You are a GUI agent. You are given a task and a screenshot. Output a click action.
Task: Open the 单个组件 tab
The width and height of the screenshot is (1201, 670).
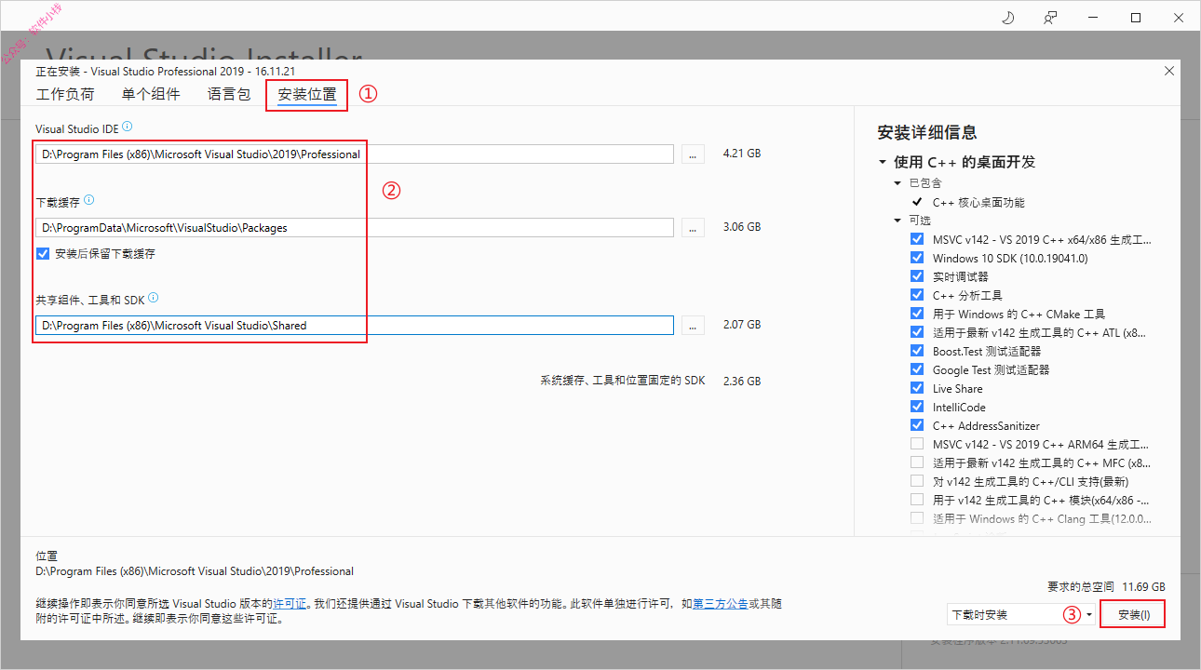click(151, 94)
